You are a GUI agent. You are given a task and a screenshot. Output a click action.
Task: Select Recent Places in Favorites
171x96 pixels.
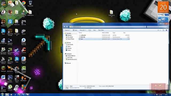pos(70,39)
